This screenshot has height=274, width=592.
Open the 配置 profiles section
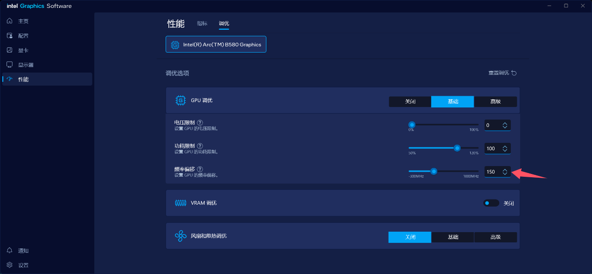47,36
